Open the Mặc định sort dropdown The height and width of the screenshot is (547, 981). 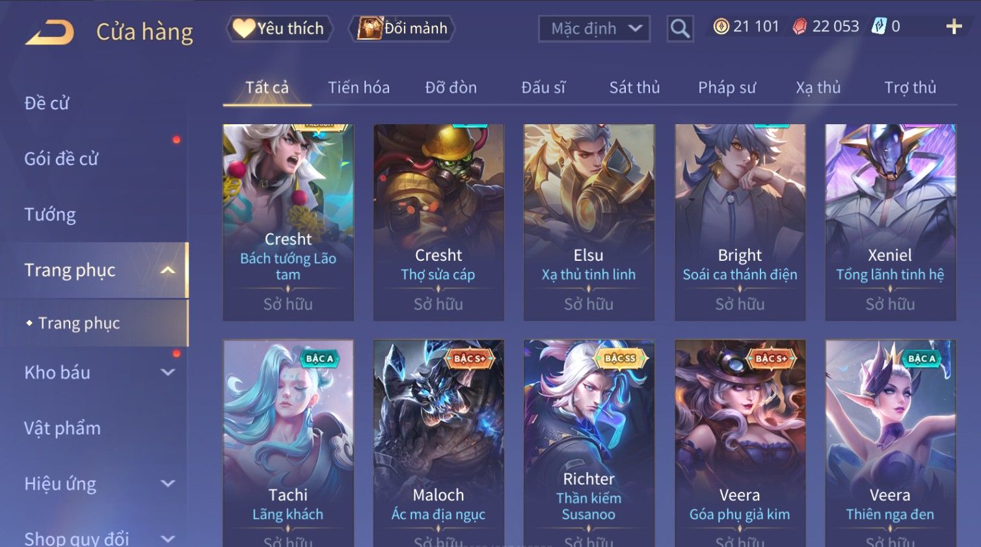click(595, 29)
